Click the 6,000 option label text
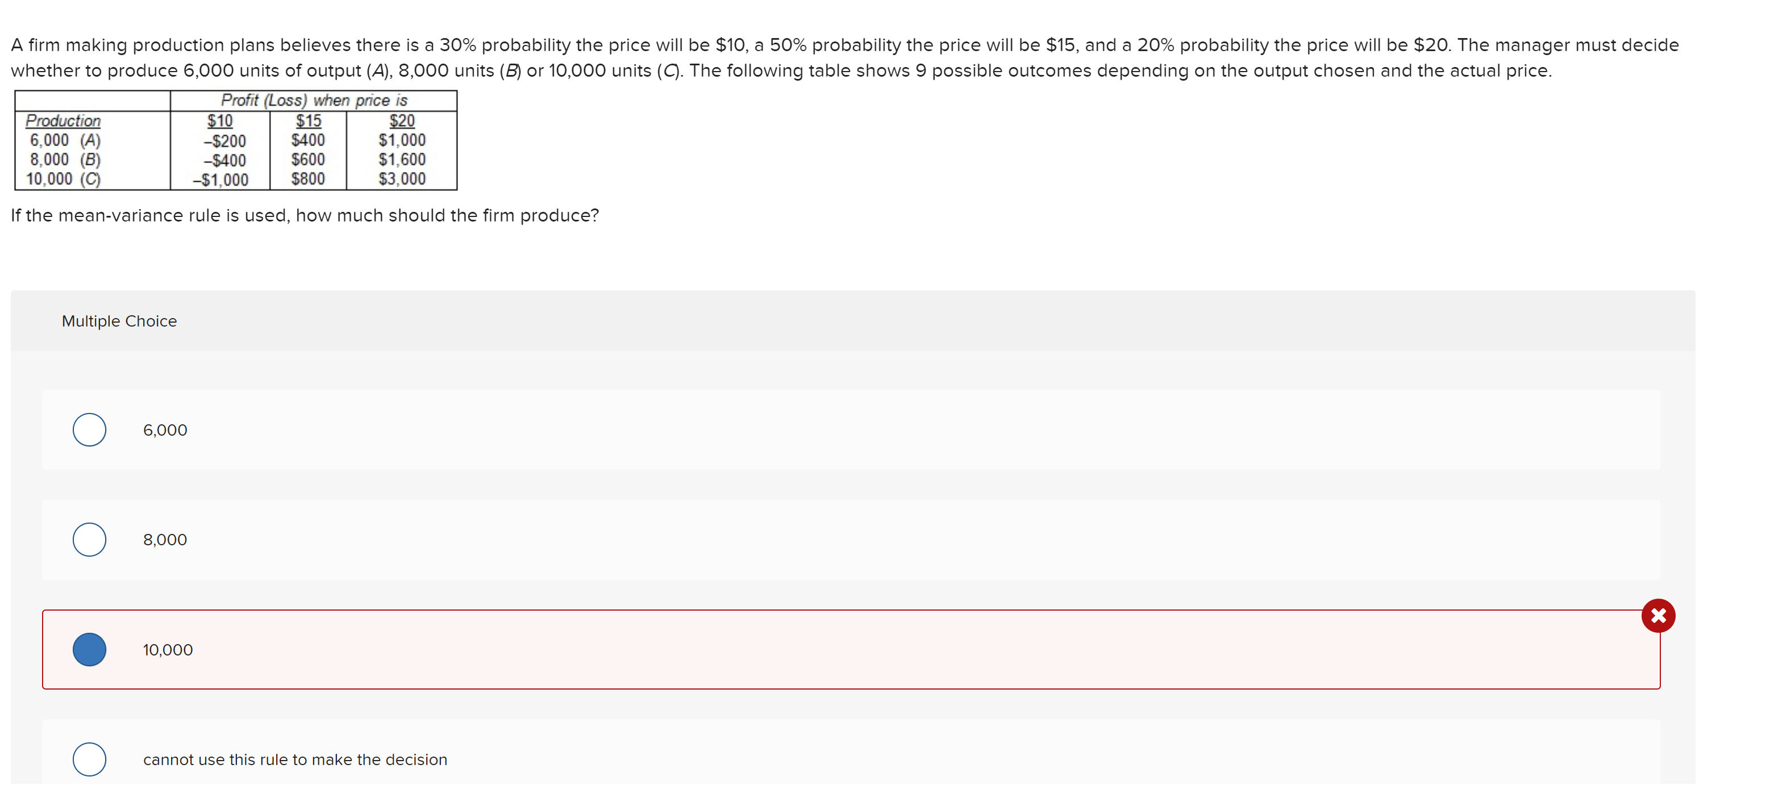This screenshot has width=1770, height=785. [x=165, y=430]
